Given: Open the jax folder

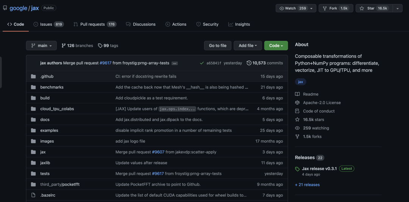Looking at the screenshot, I should point(43,152).
